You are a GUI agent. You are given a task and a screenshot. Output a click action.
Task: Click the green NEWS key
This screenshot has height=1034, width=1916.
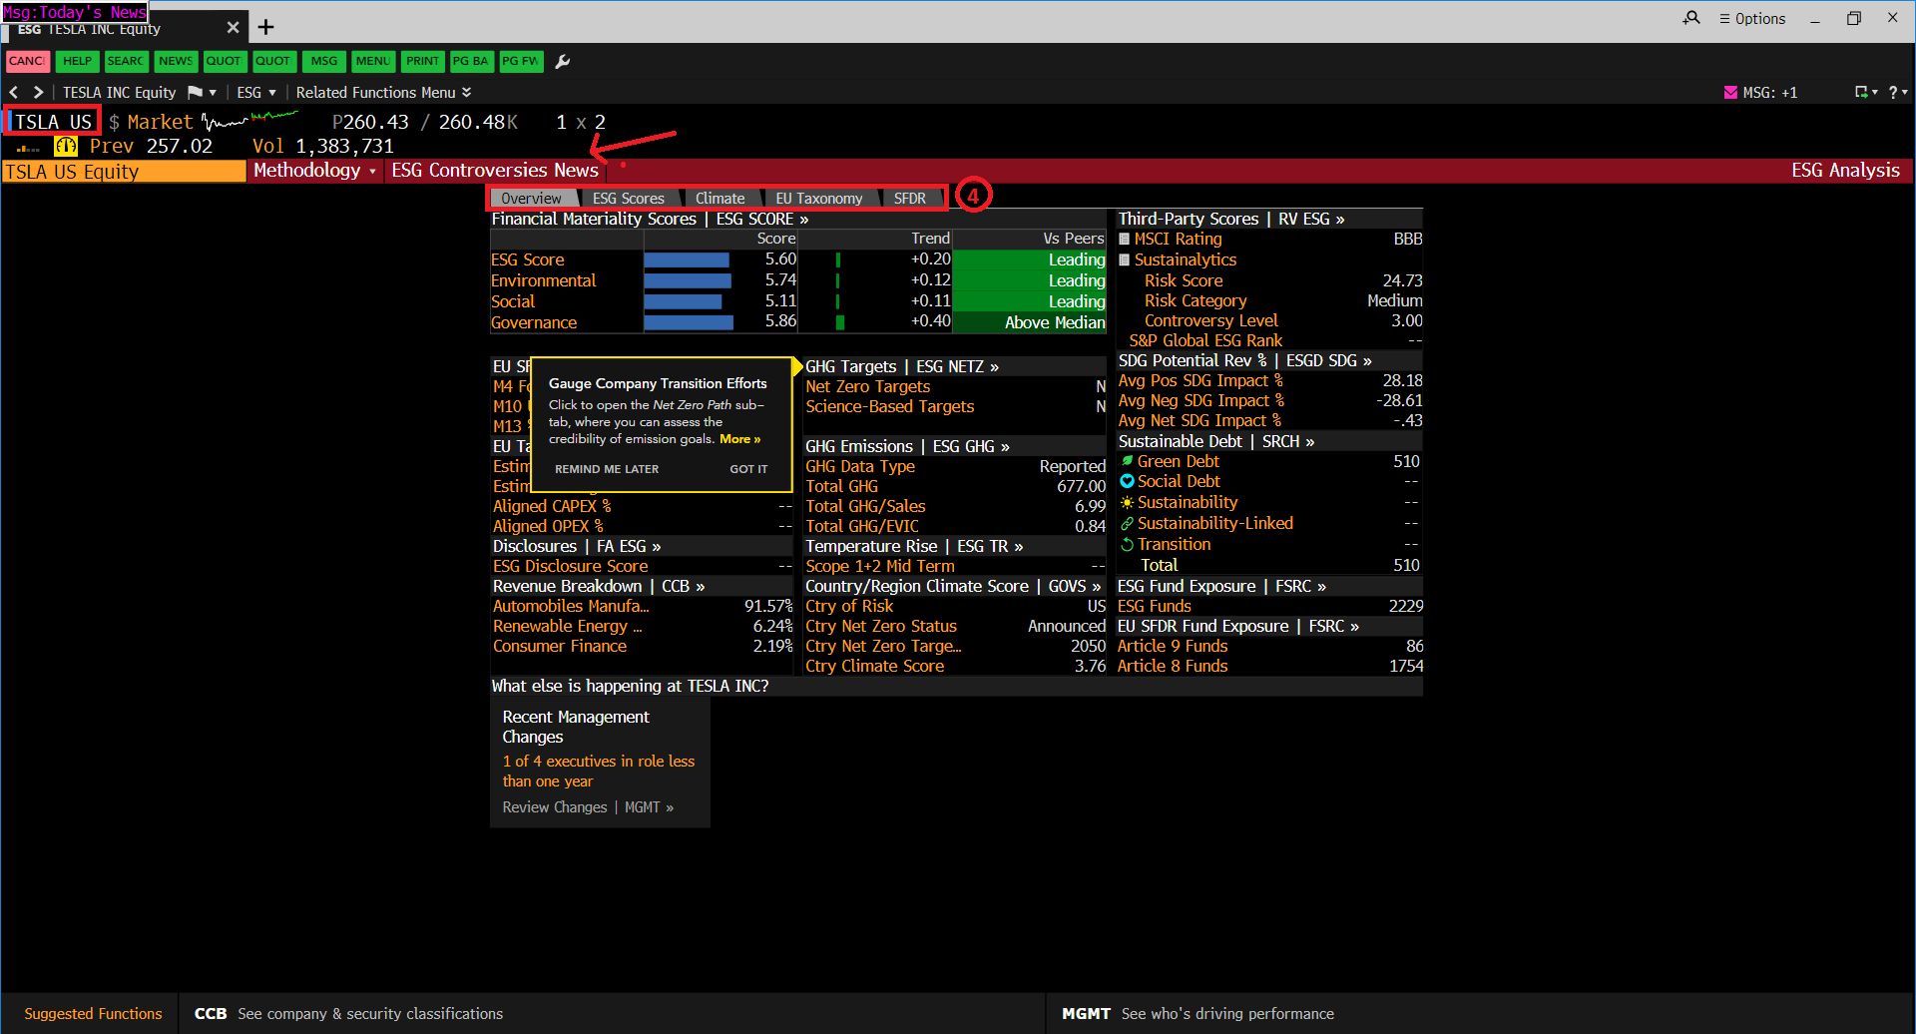click(x=176, y=62)
